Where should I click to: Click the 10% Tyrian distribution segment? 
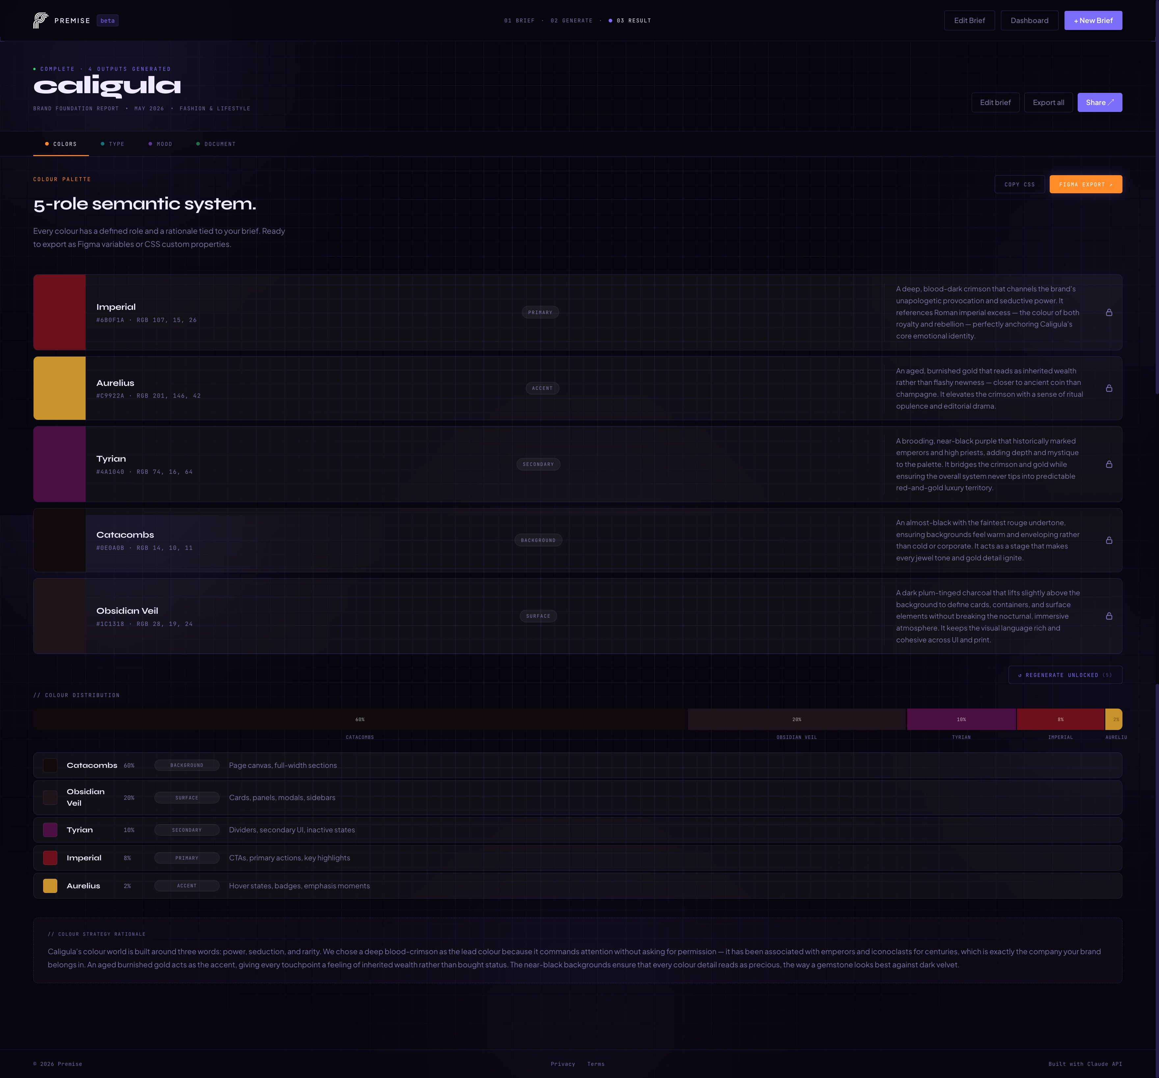pos(961,719)
